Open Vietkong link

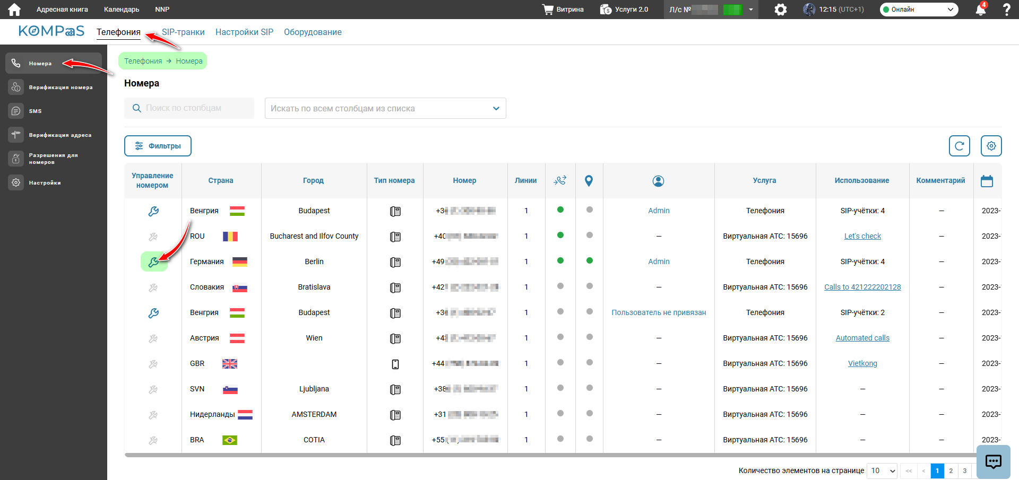point(862,363)
